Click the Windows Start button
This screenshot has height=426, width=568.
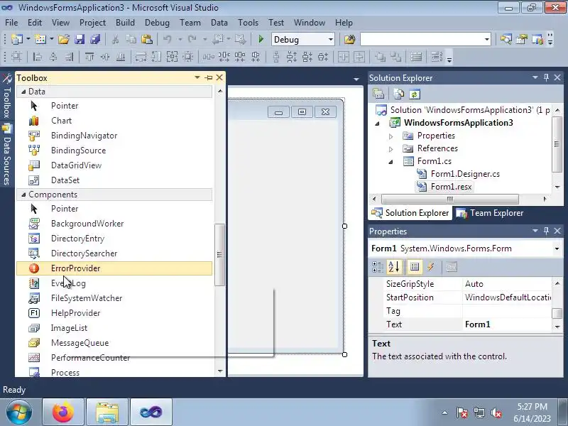[19, 412]
